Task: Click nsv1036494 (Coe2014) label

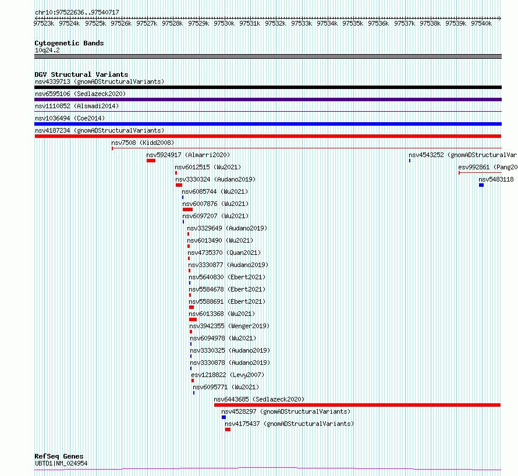Action: coord(70,118)
